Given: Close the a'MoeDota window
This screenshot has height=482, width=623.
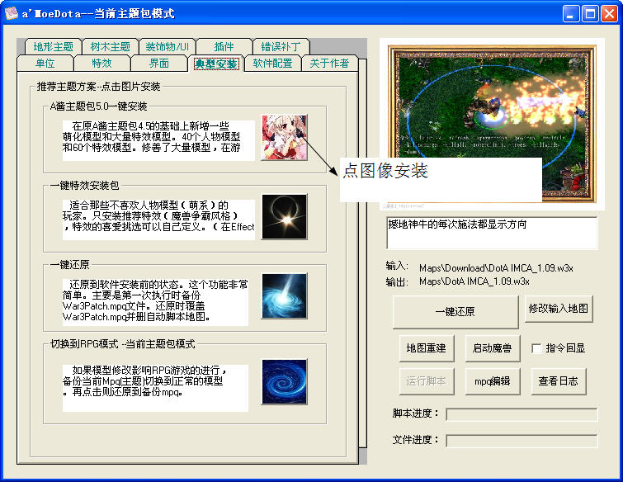Looking at the screenshot, I should click(x=609, y=14).
